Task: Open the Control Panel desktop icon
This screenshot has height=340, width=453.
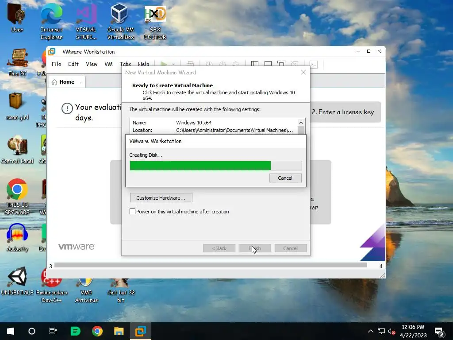Action: click(x=17, y=151)
